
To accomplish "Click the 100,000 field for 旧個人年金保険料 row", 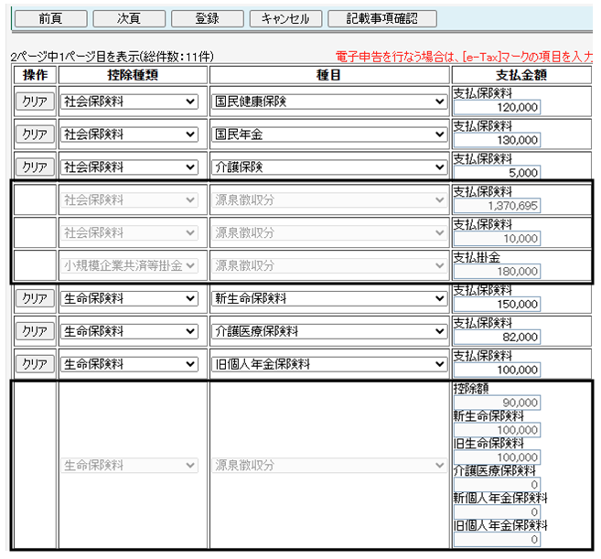I will coord(497,370).
